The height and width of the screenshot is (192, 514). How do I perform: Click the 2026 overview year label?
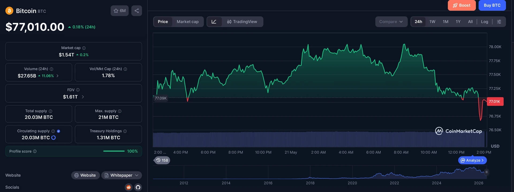[479, 183]
